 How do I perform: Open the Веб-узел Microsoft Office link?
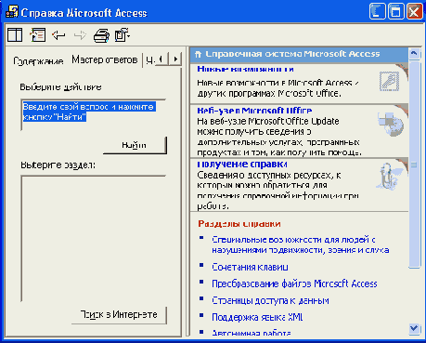point(254,111)
